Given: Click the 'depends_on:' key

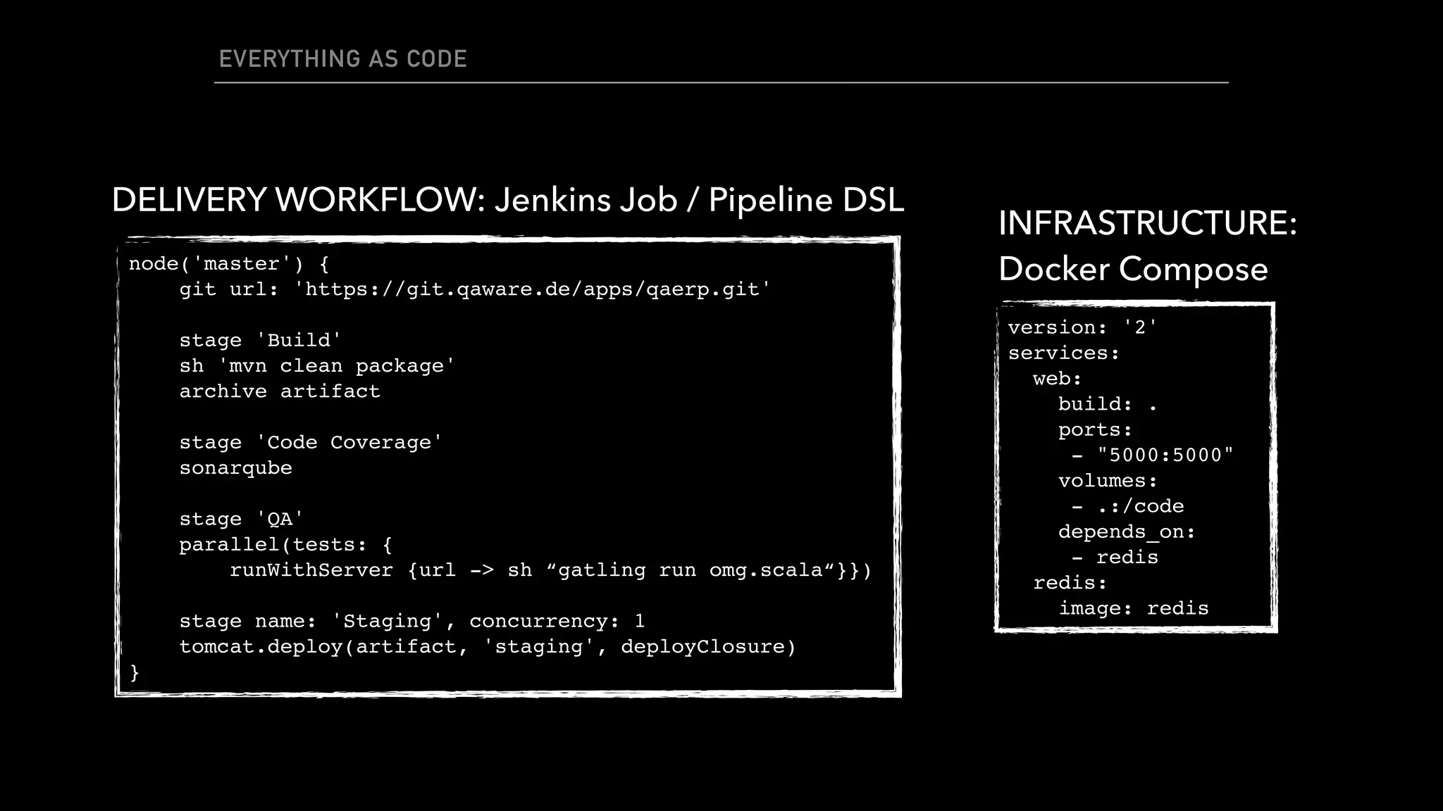Looking at the screenshot, I should [1126, 532].
